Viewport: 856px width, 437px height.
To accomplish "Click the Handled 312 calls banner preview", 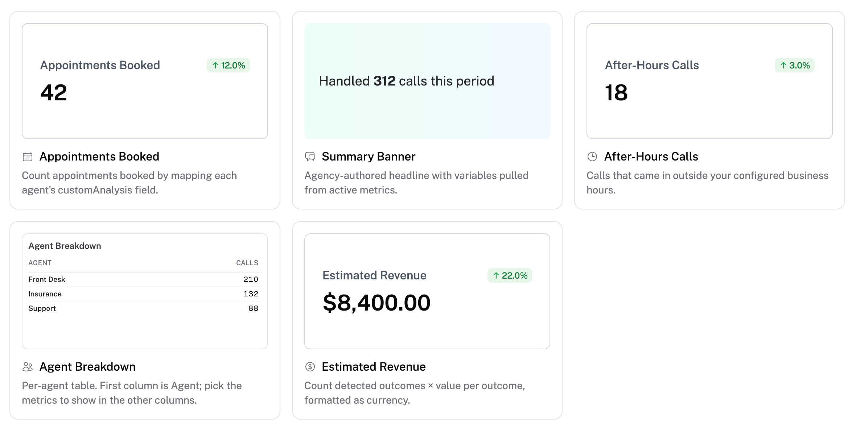I will tap(427, 81).
